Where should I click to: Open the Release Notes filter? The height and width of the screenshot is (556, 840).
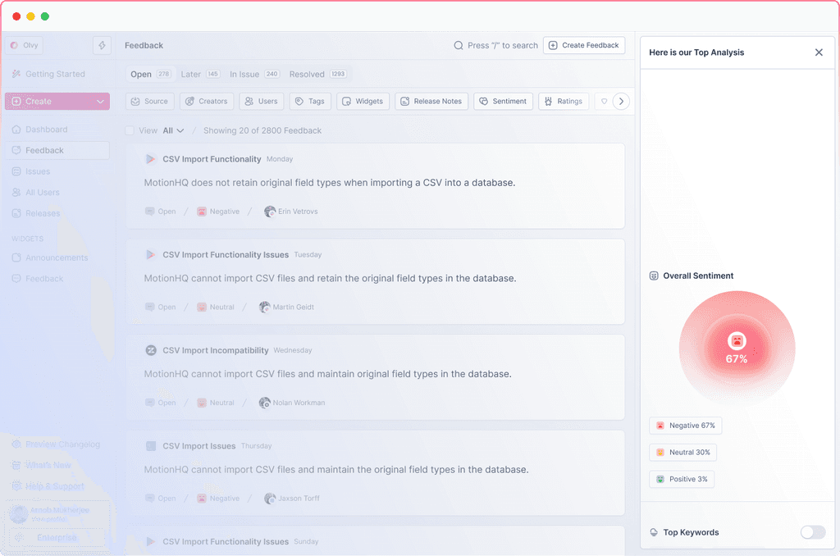(431, 101)
